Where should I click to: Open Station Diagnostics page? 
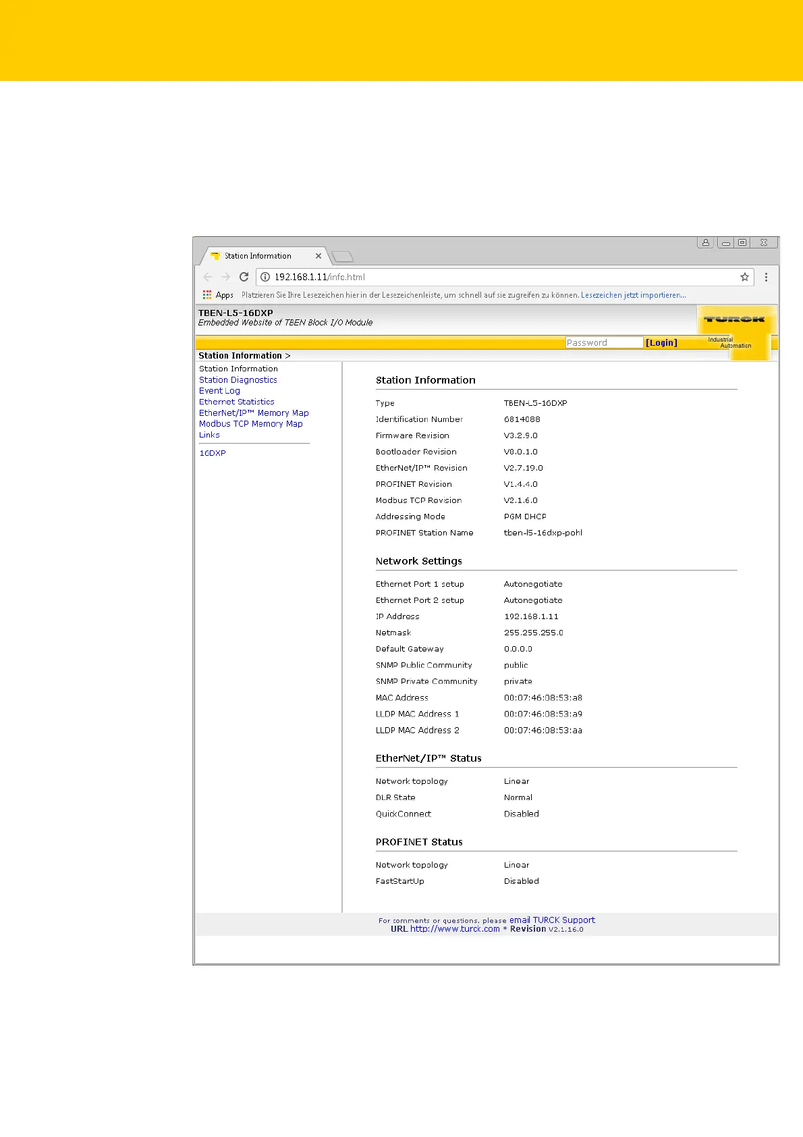[x=238, y=380]
